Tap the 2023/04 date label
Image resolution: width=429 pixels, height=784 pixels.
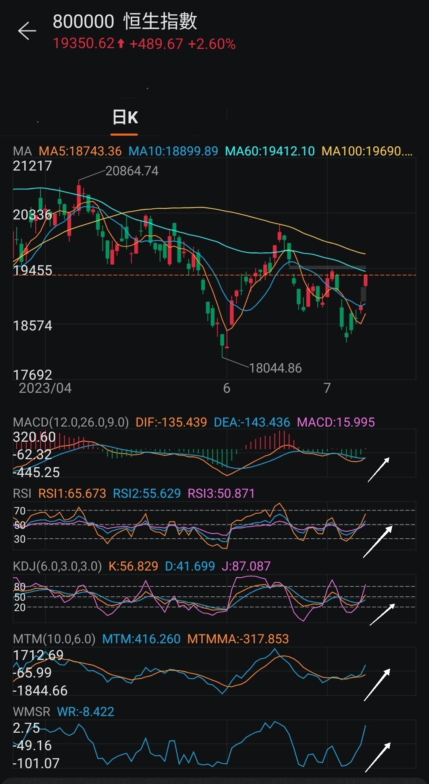click(x=45, y=388)
